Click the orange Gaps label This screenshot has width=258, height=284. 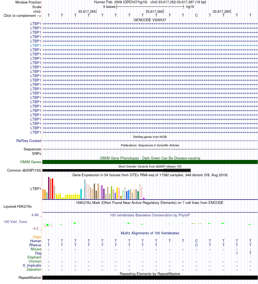tap(37, 237)
